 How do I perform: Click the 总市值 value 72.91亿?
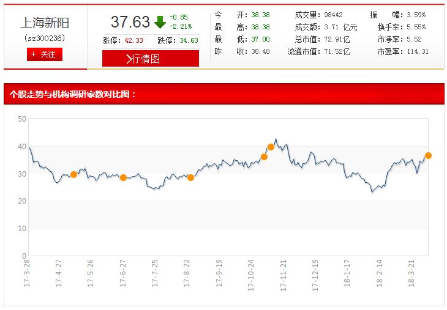pos(337,39)
